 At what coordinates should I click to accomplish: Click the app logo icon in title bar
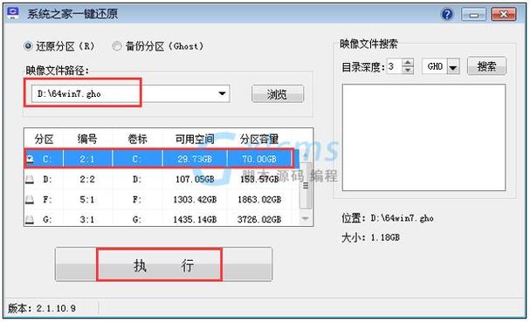click(x=13, y=13)
